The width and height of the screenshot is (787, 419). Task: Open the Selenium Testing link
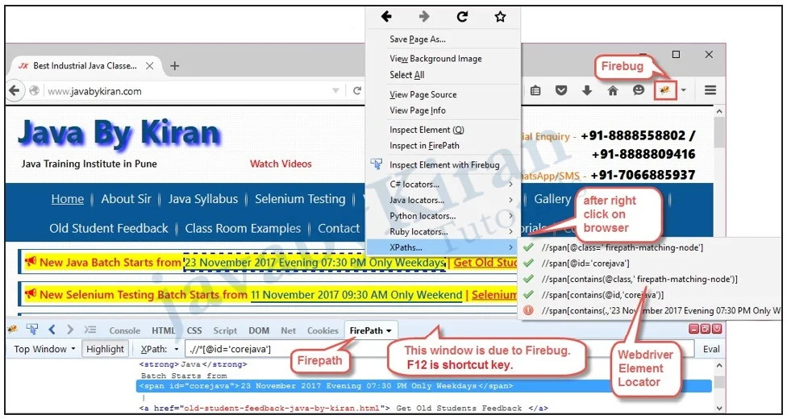(x=300, y=199)
